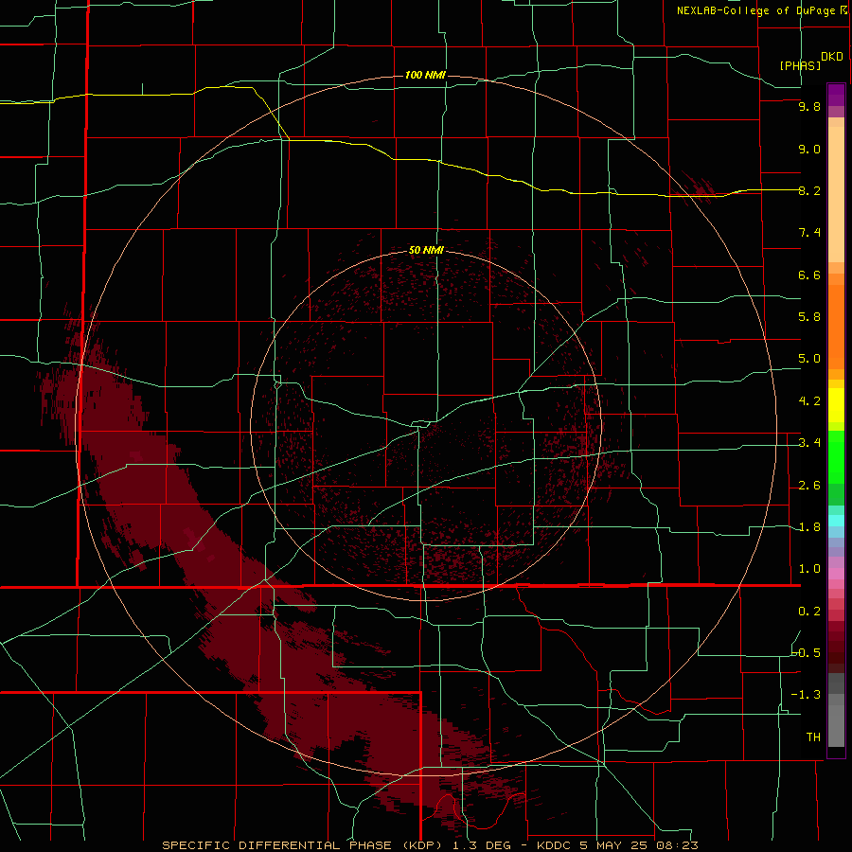Pick the peach segment of the color bar
The height and width of the screenshot is (852, 852).
836,194
